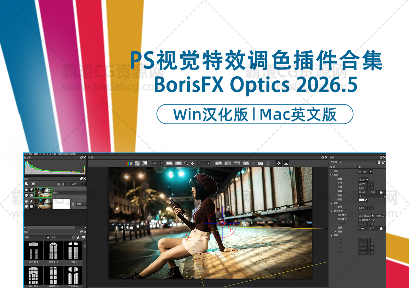The image size is (409, 288).
Task: Switch to side-by-side comparison view
Action: click(228, 163)
